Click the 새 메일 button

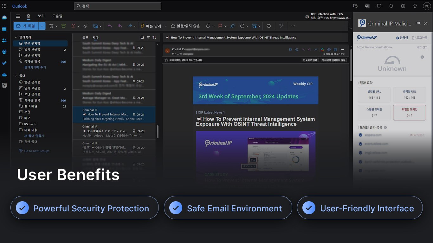tap(26, 26)
